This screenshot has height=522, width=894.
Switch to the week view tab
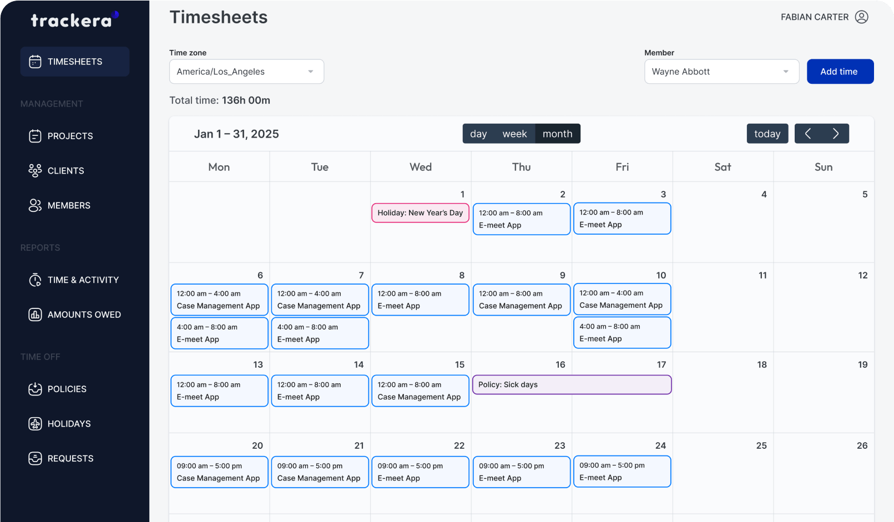pyautogui.click(x=515, y=133)
